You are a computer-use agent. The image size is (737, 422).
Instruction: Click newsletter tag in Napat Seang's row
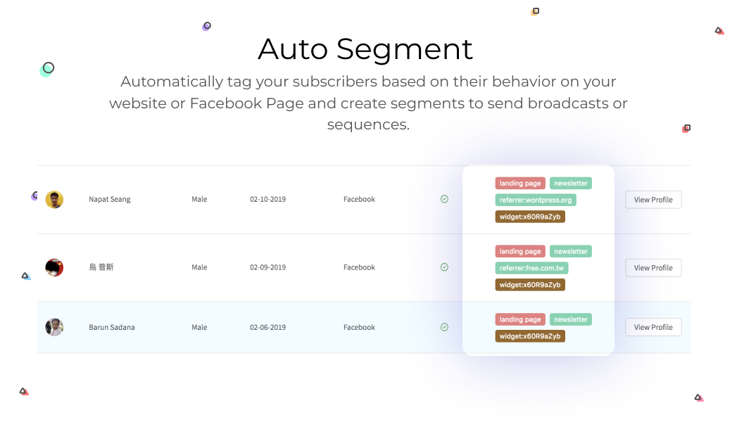pos(571,183)
